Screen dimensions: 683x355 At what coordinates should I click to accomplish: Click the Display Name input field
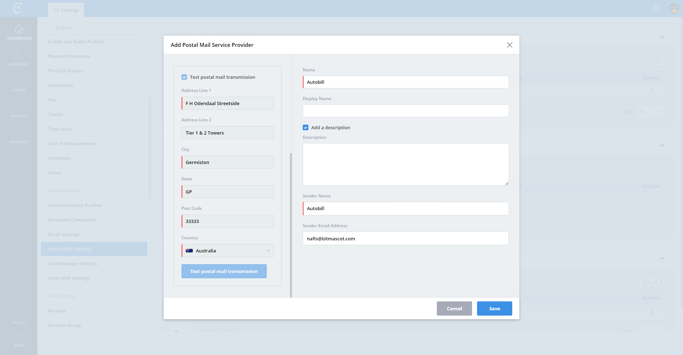pos(406,111)
